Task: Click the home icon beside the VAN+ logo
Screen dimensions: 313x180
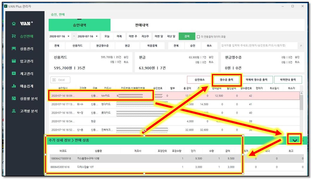Action: click(13, 24)
